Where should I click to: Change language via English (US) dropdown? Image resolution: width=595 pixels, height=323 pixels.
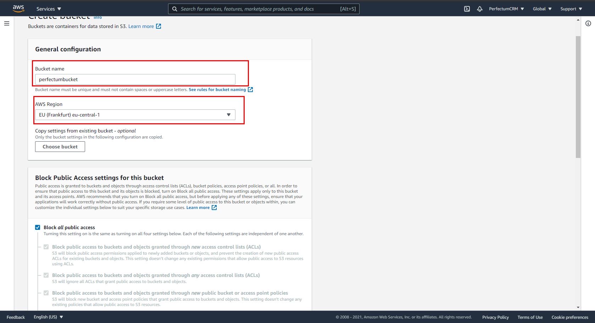[x=48, y=317]
